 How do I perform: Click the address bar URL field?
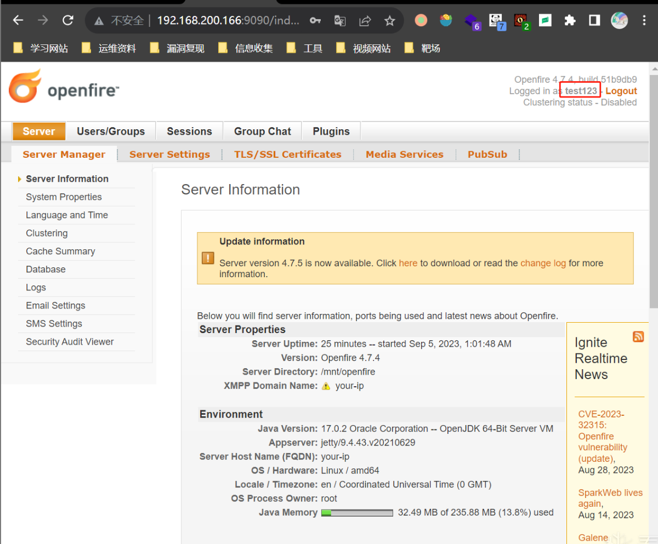pyautogui.click(x=229, y=21)
